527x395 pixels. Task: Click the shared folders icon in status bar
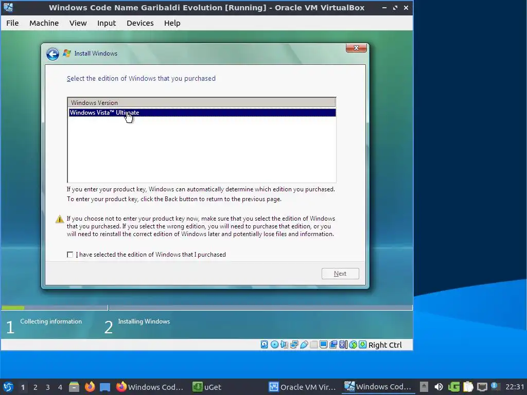pyautogui.click(x=313, y=345)
